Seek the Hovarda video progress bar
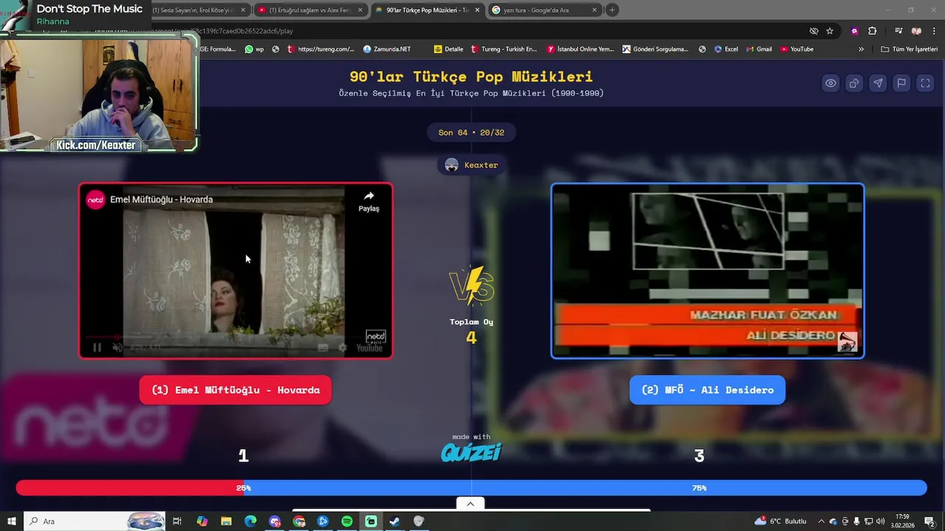This screenshot has height=531, width=945. 236,337
